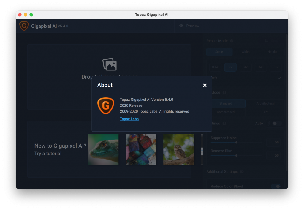Choose the Architectural AI mode

[x=265, y=104]
